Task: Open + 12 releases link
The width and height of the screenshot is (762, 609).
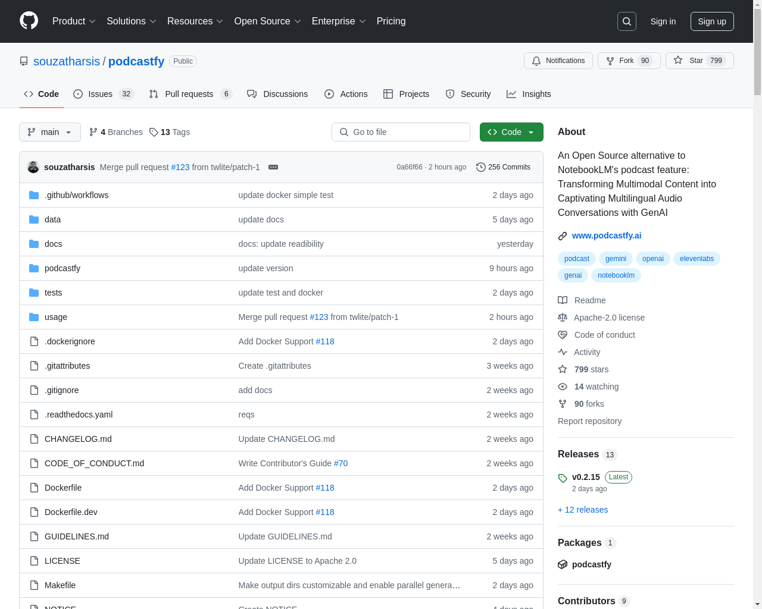Action: pyautogui.click(x=583, y=510)
